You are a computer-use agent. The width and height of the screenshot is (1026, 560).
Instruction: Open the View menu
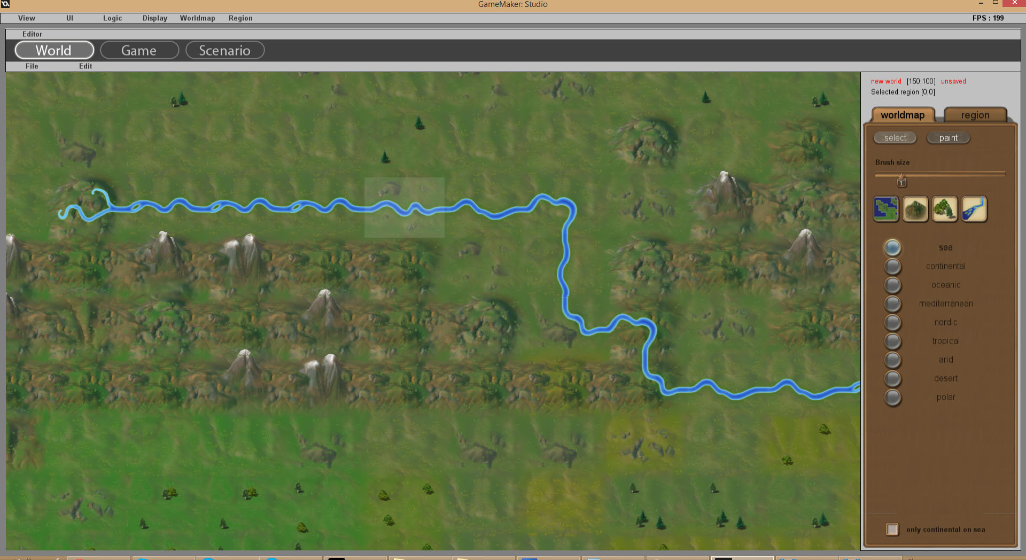point(27,18)
